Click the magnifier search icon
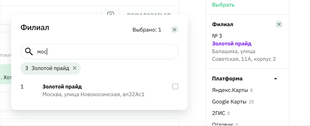 29,52
